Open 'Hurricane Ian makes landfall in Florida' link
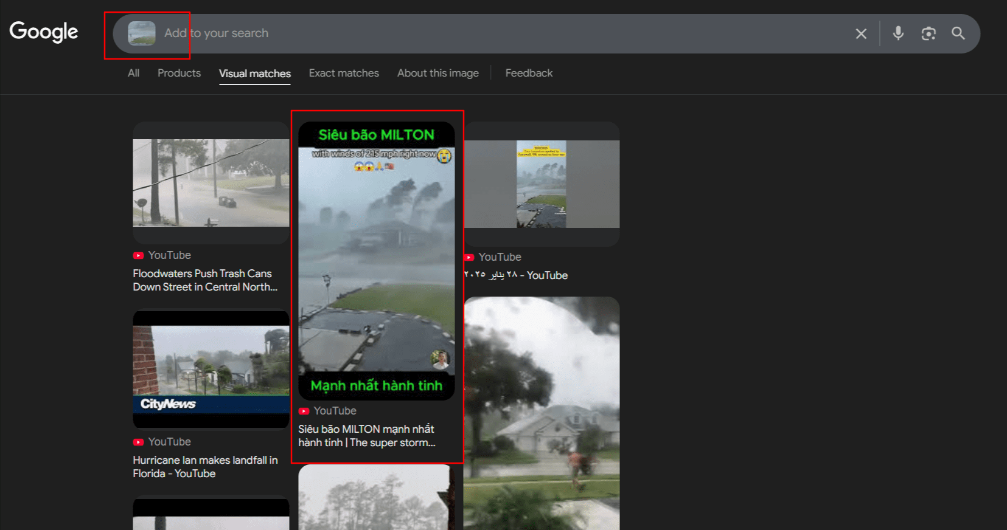Image resolution: width=1007 pixels, height=530 pixels. [205, 467]
